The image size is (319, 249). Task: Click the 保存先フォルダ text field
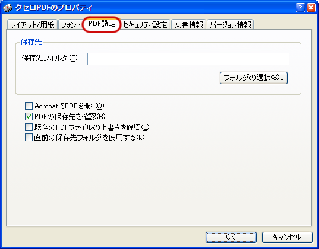pos(188,59)
